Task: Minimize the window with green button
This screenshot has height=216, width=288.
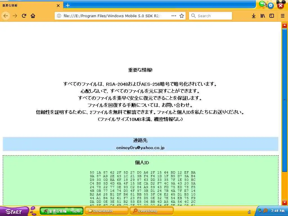Action: (262, 4)
